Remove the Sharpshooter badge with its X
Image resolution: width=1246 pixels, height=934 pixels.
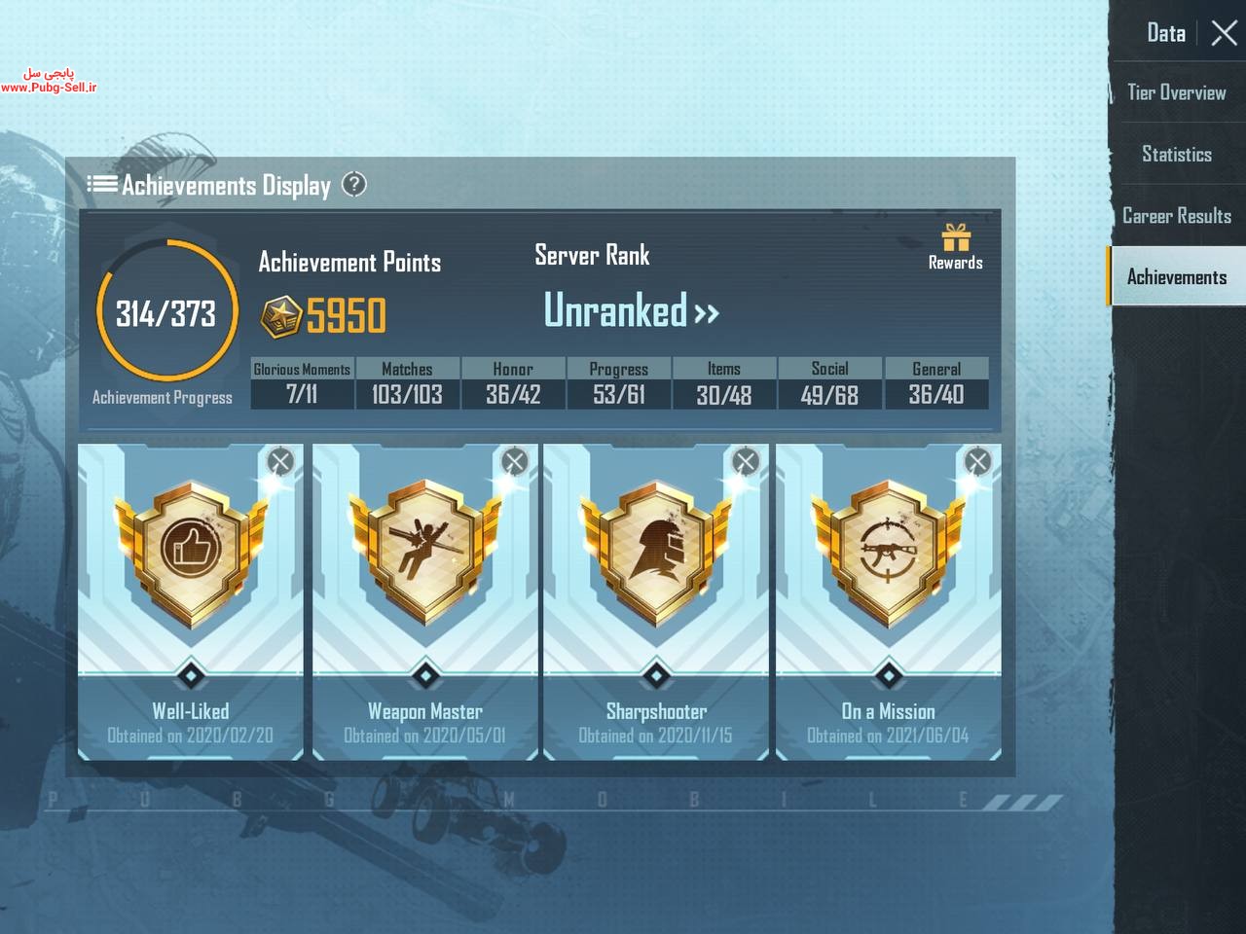(x=746, y=461)
